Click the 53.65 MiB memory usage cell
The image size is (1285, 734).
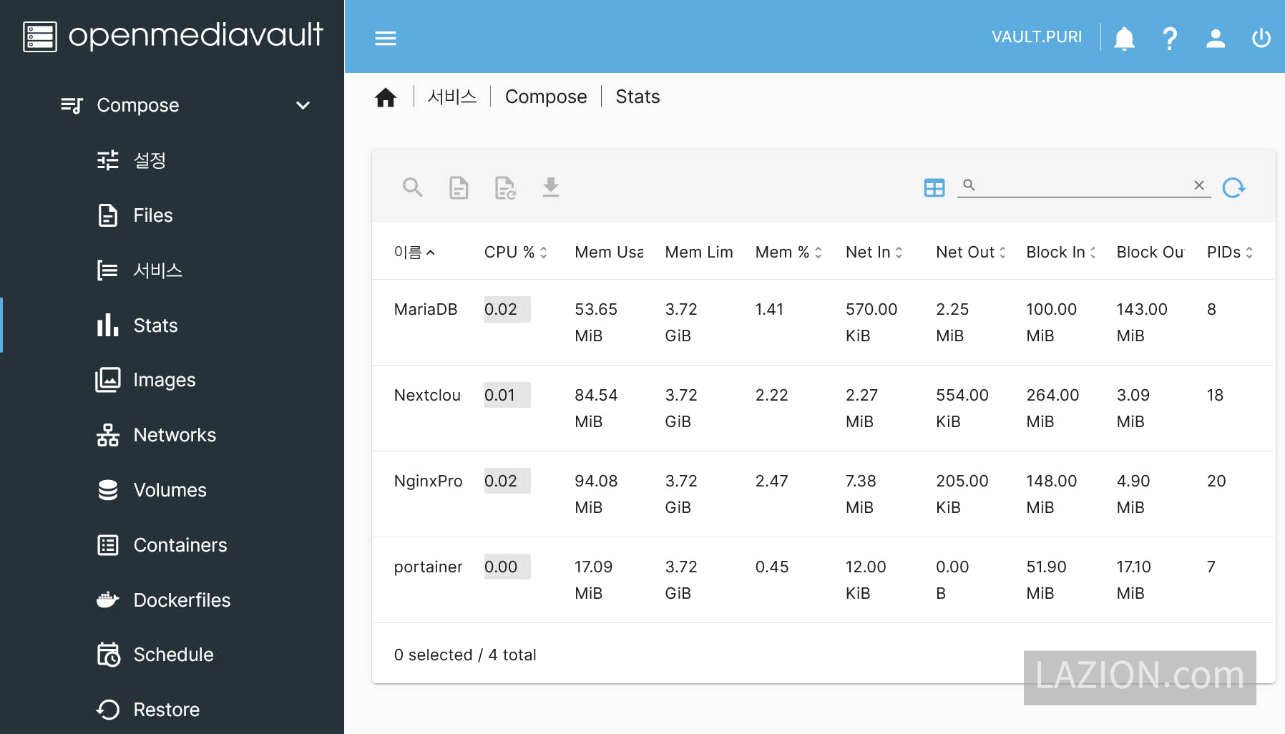pyautogui.click(x=596, y=322)
